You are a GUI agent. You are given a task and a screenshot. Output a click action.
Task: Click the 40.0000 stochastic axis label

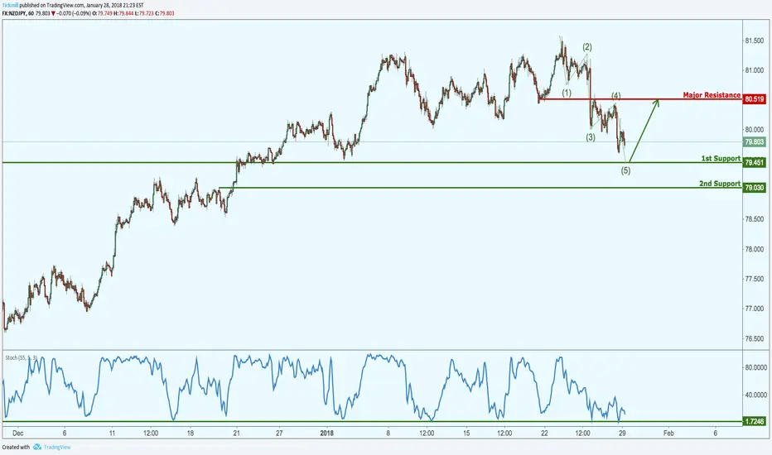(755, 395)
